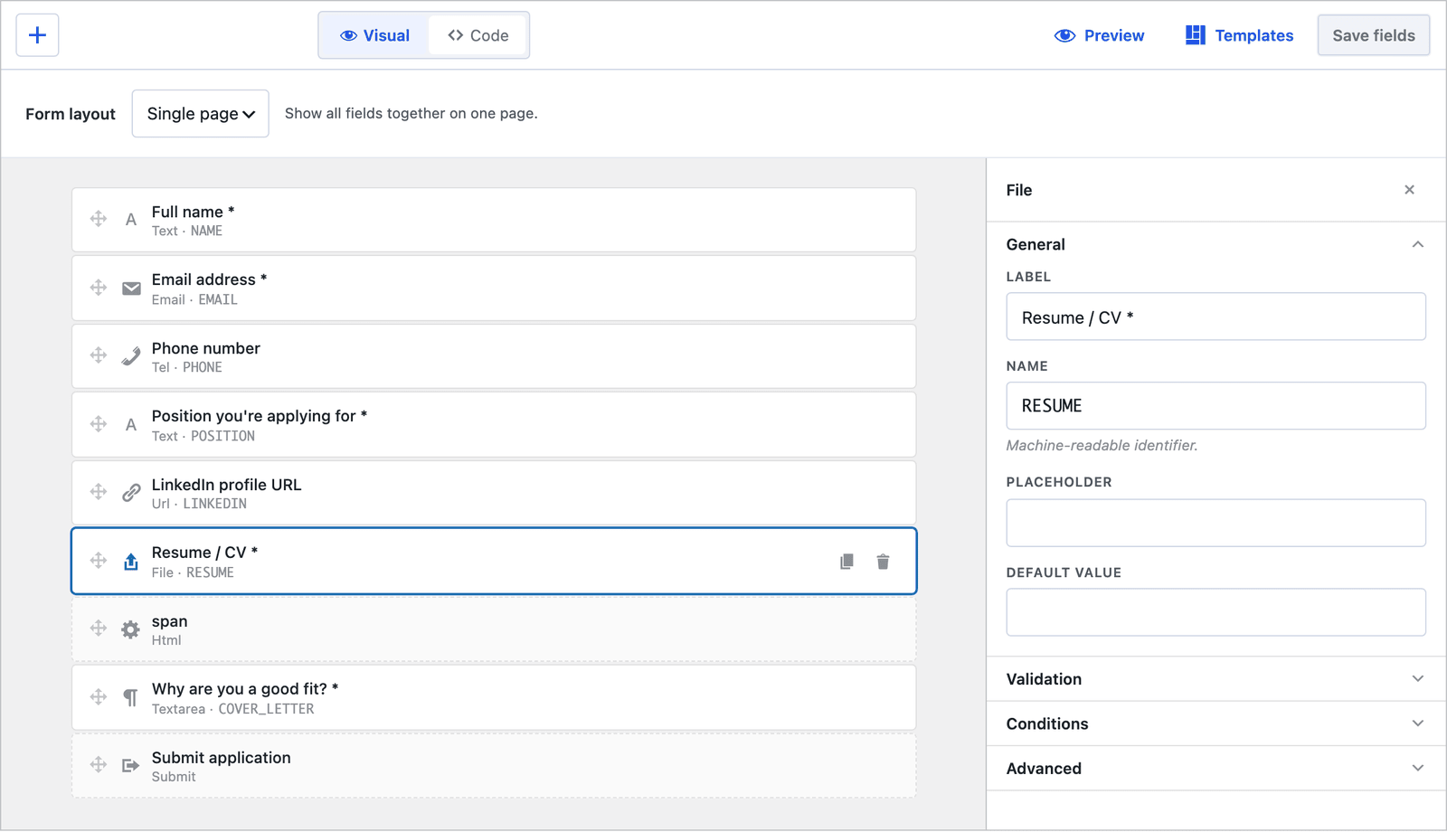The width and height of the screenshot is (1447, 832).
Task: Open the form Preview
Action: pos(1099,35)
